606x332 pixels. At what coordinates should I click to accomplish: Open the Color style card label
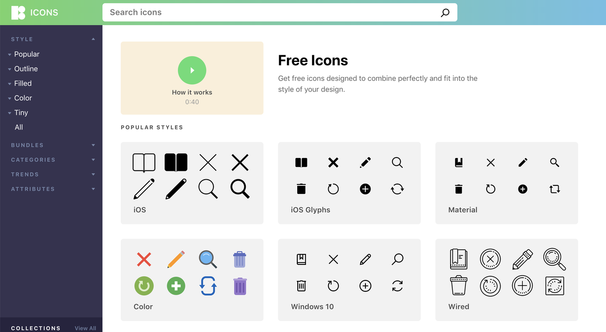coord(143,307)
